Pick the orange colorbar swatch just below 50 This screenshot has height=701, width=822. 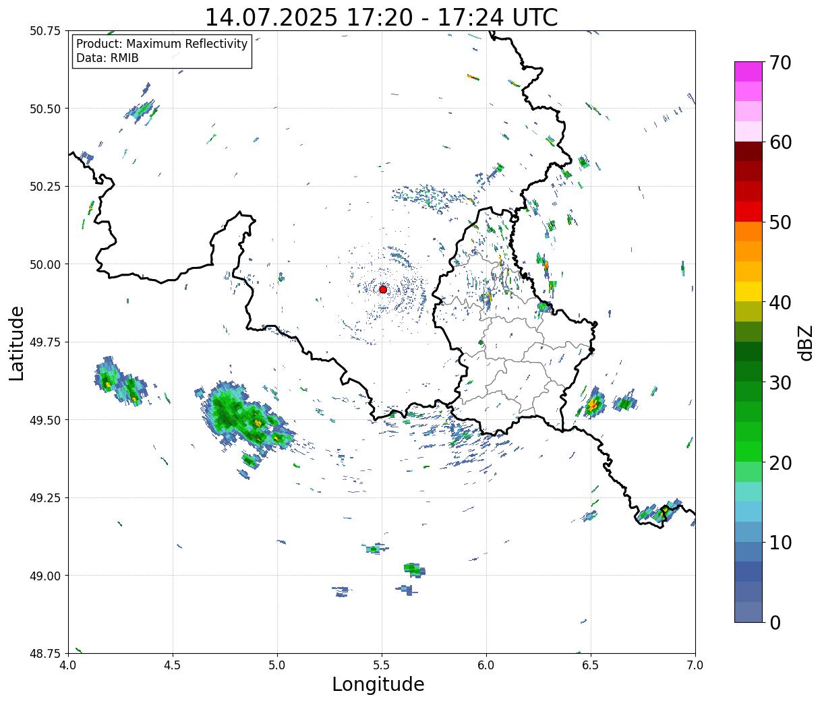click(x=748, y=232)
